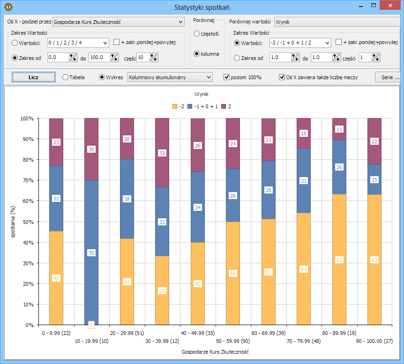
Task: Click the część field showing 10
Action: (x=143, y=58)
